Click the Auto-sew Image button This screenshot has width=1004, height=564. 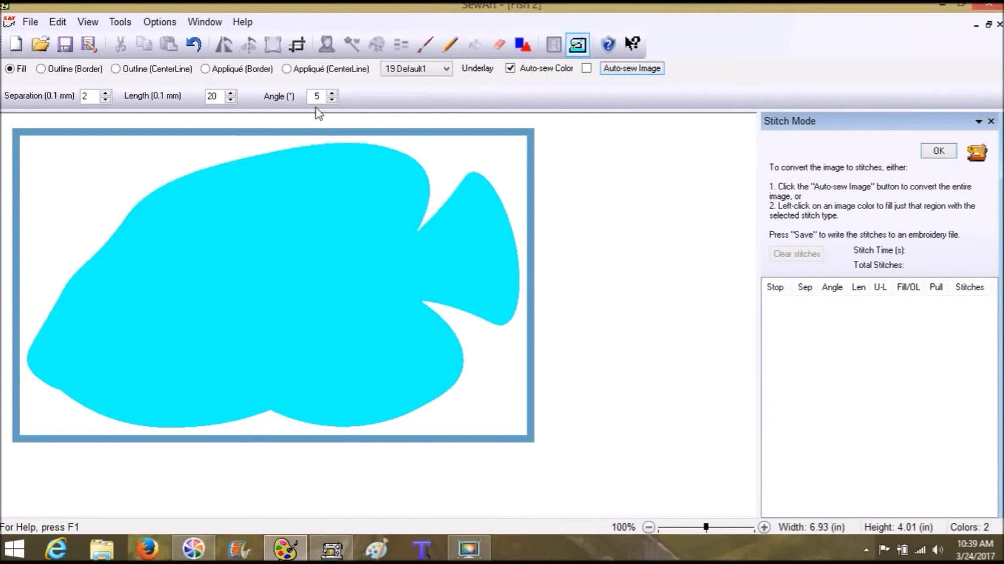coord(632,68)
